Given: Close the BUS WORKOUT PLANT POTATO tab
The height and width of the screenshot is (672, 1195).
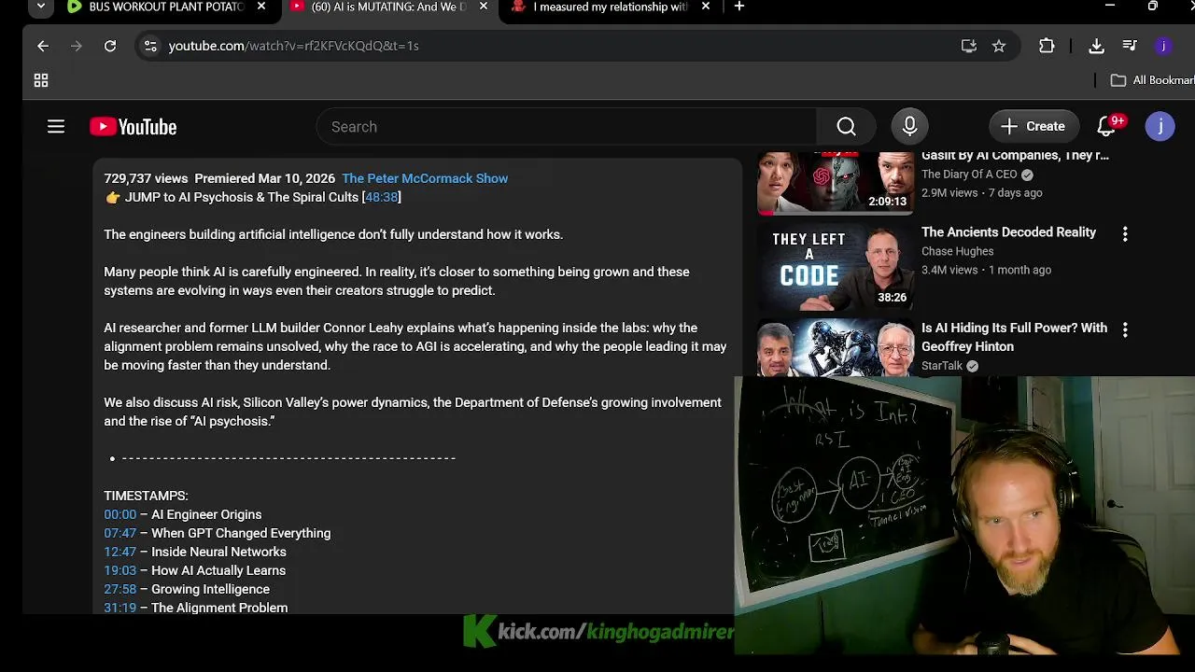Looking at the screenshot, I should (x=261, y=7).
